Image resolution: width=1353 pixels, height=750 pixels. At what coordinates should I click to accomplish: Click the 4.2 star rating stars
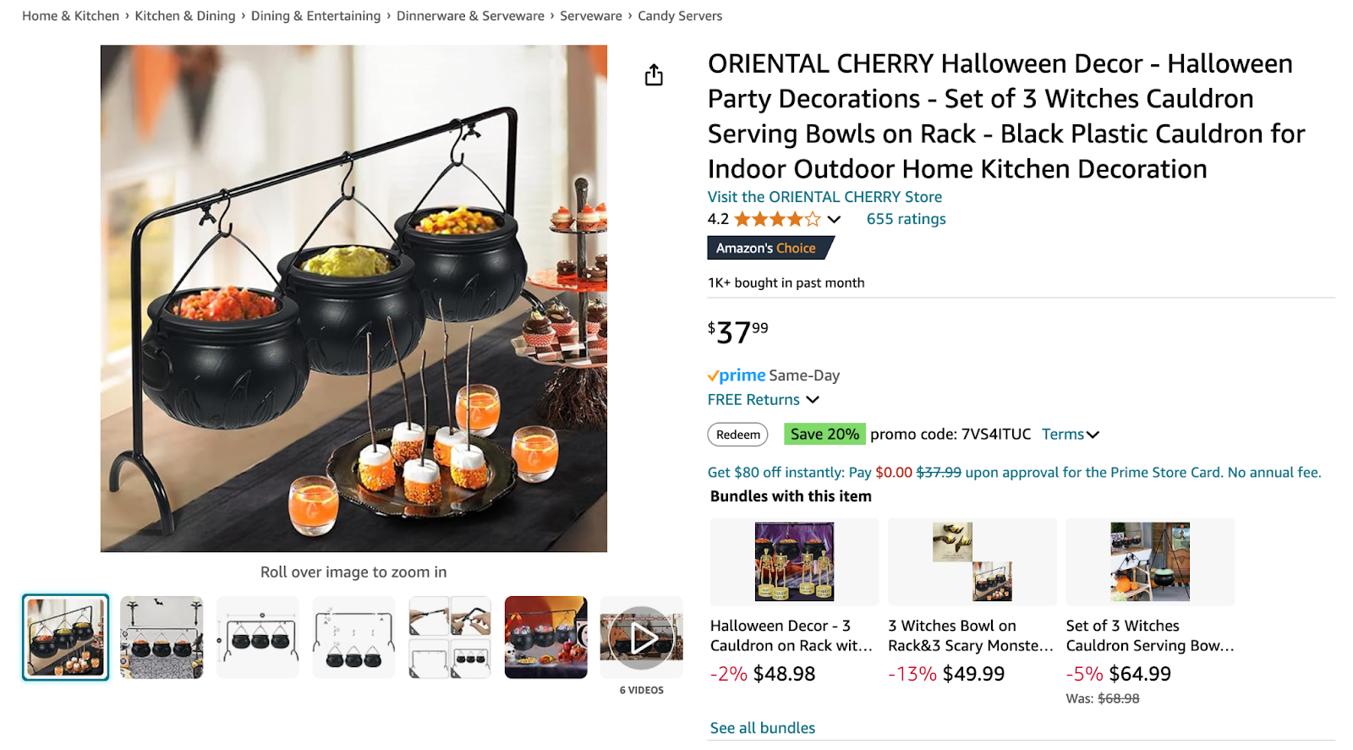pyautogui.click(x=774, y=219)
